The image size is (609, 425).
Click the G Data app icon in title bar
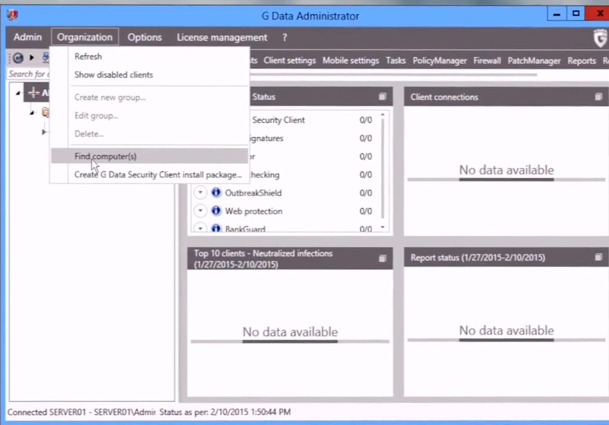click(x=12, y=14)
